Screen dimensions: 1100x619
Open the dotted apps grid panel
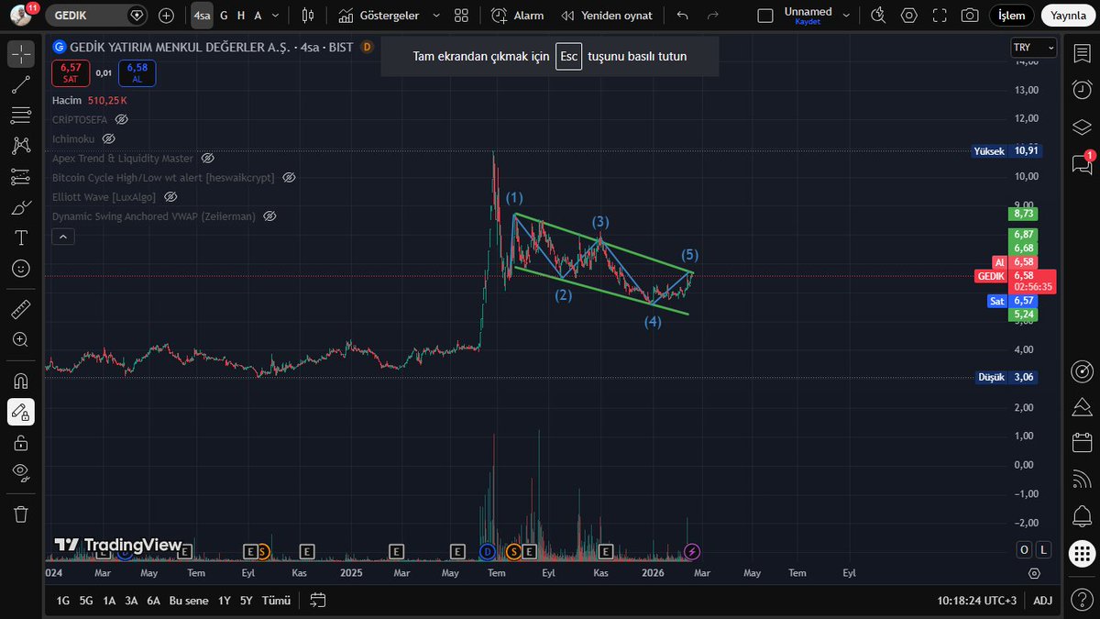click(1082, 553)
